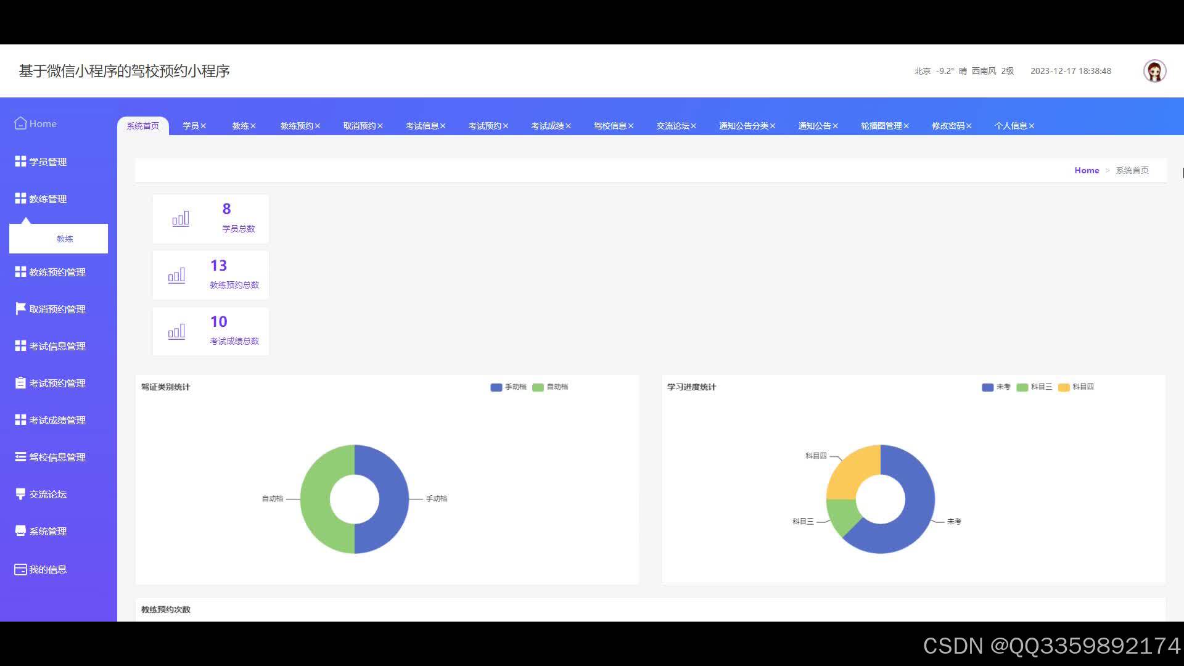
Task: Expand 学员管理 sidebar menu
Action: coord(59,162)
